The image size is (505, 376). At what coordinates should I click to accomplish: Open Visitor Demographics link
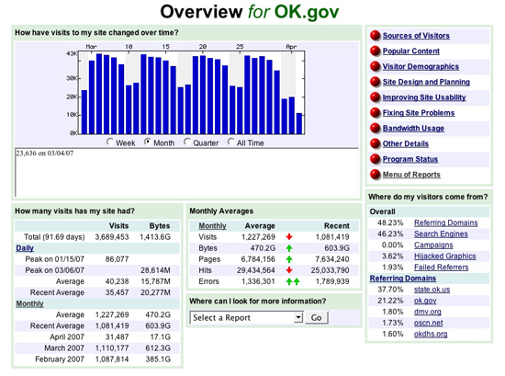click(421, 66)
